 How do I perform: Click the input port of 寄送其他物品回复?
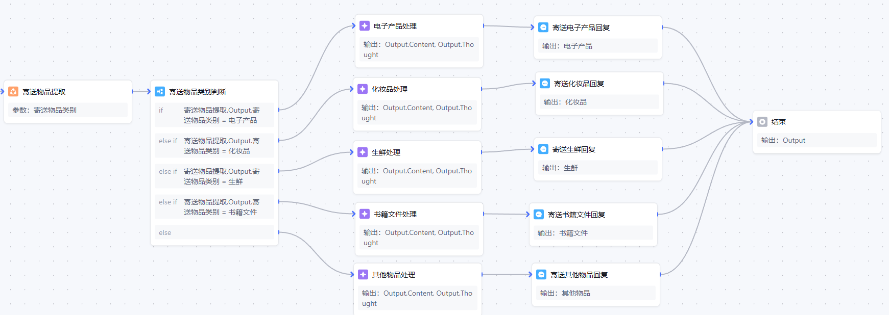click(x=530, y=275)
